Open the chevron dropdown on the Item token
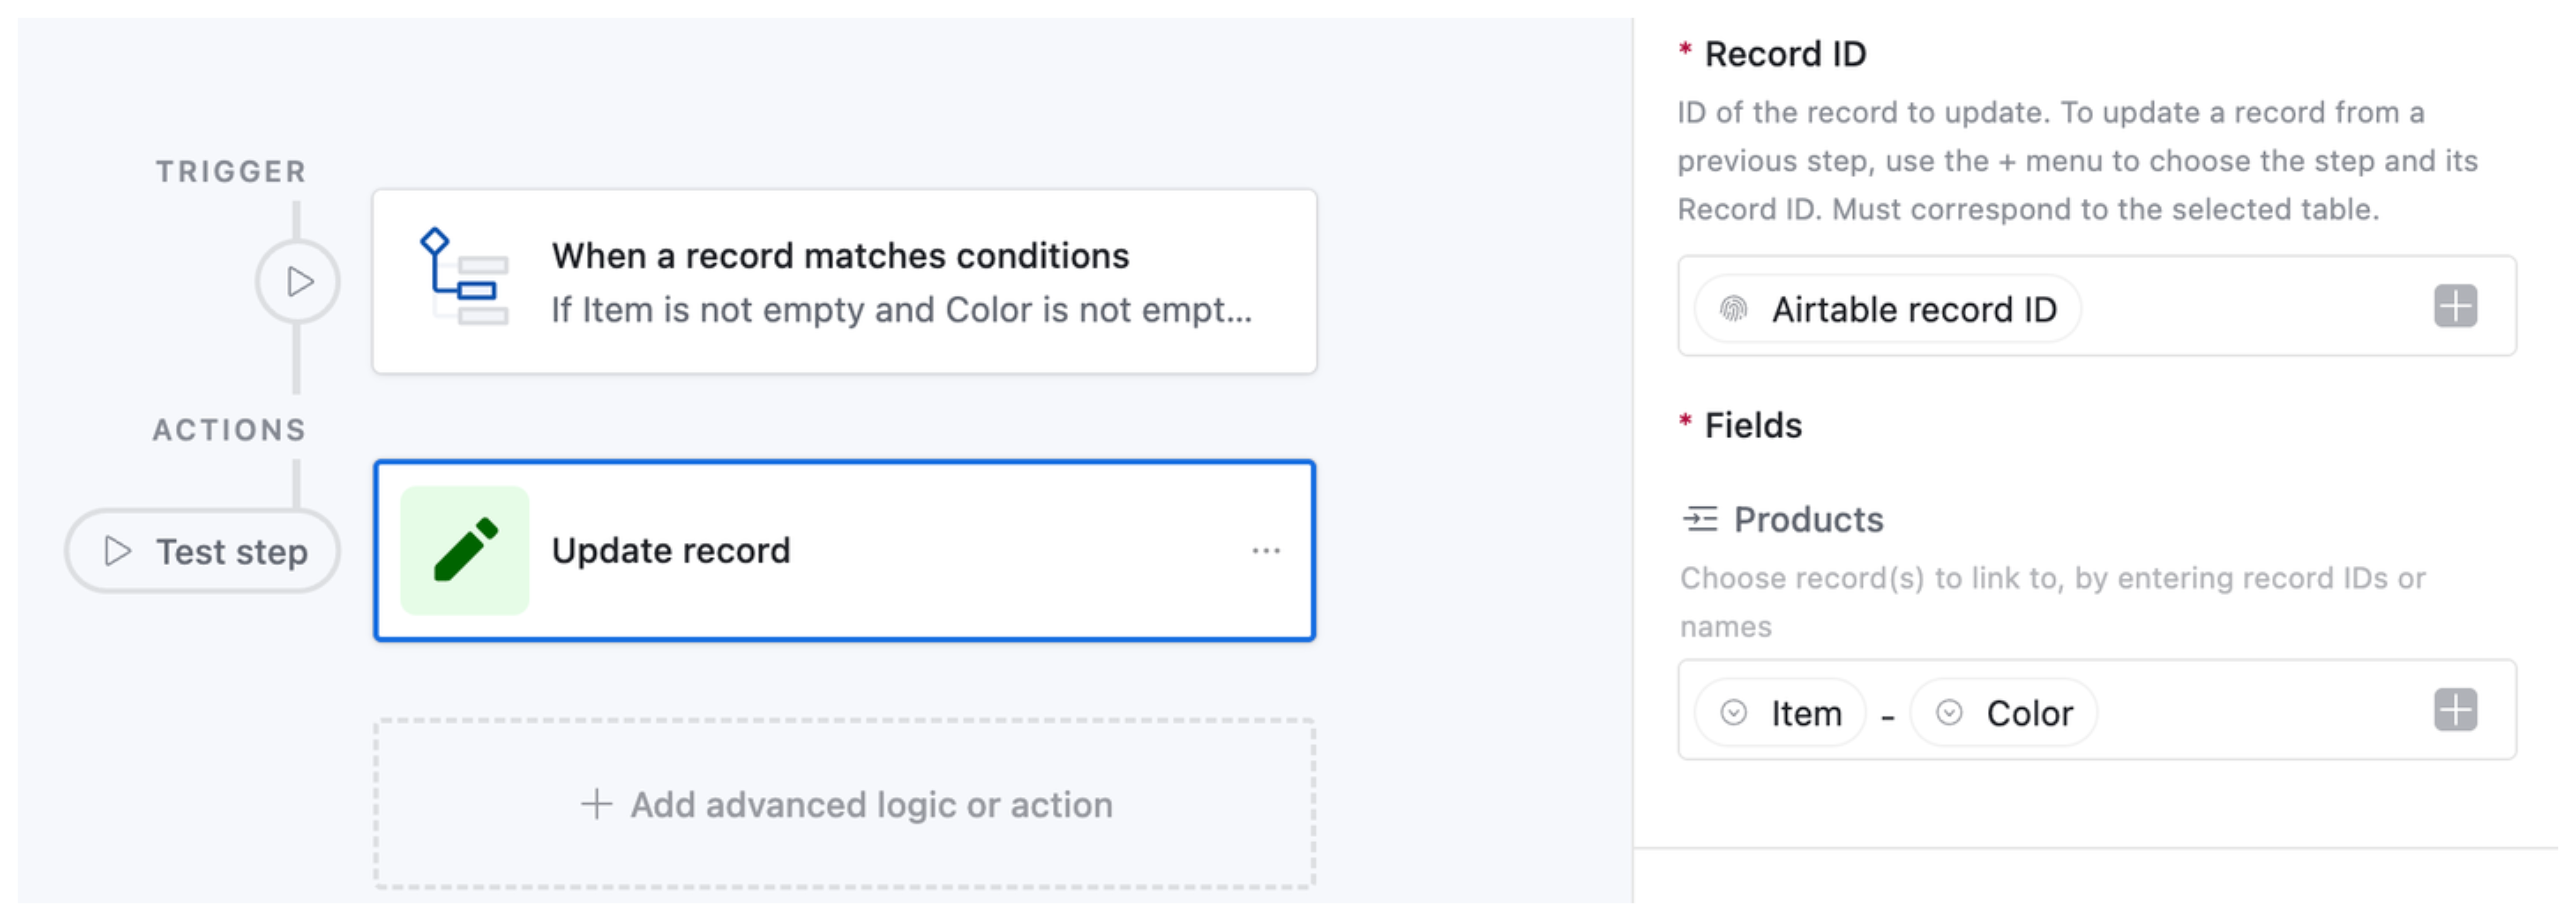 coord(1733,712)
